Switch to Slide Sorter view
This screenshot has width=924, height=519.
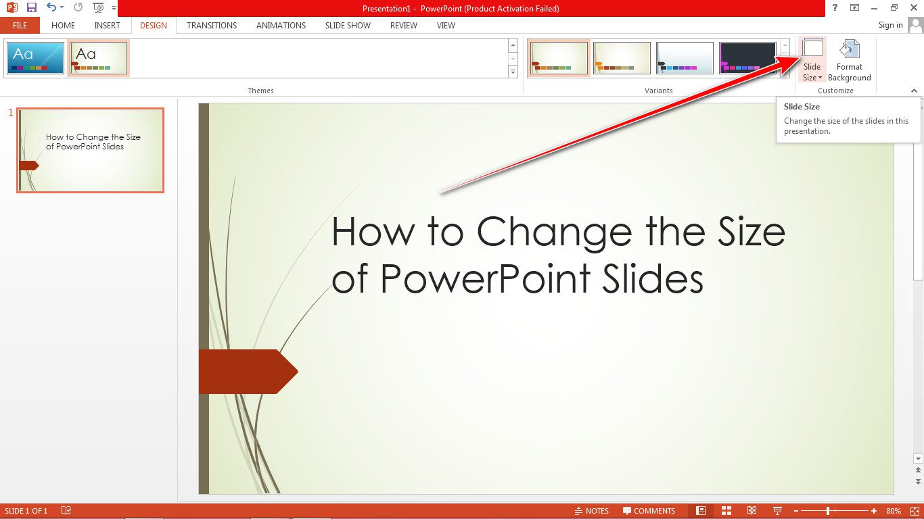tap(726, 511)
